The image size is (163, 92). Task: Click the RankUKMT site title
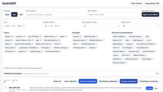click(9, 3)
